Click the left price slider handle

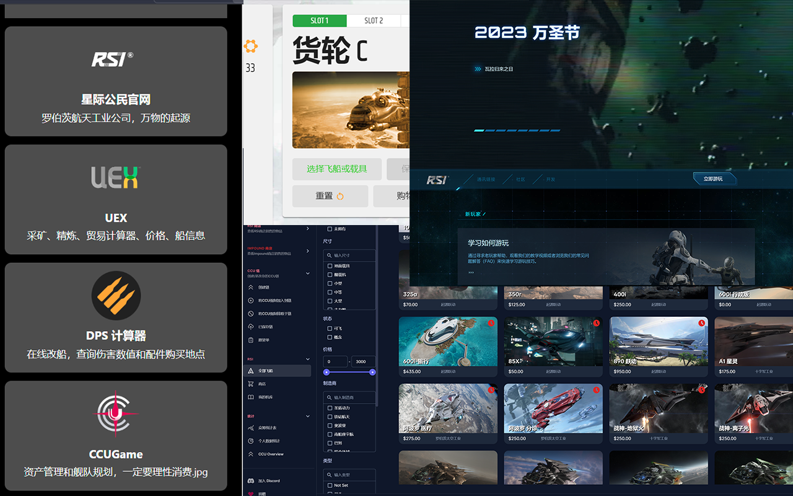326,372
